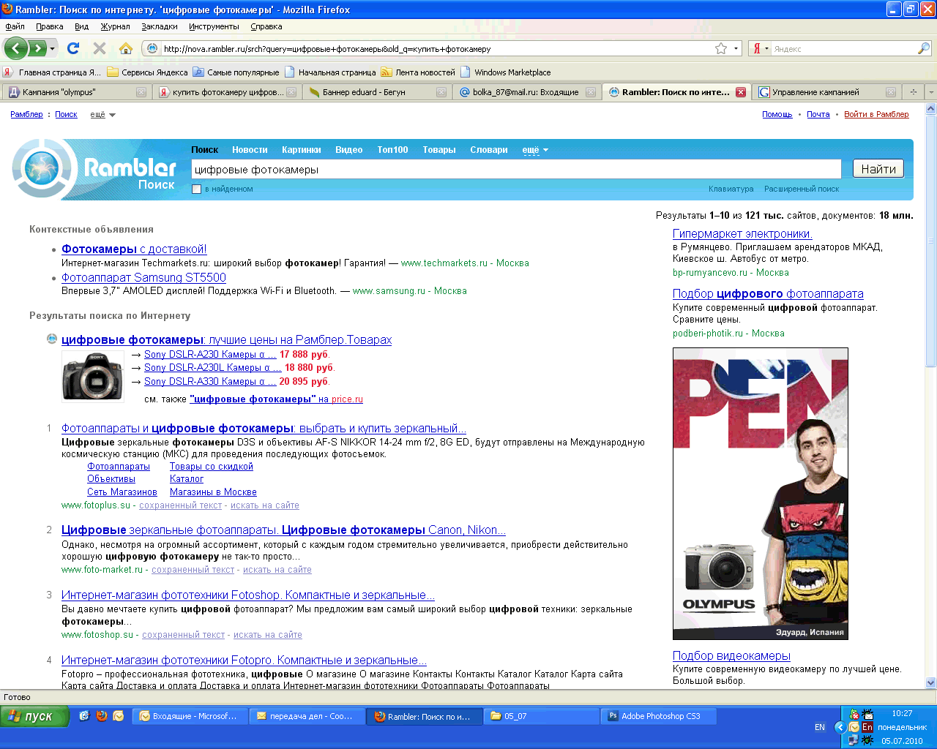Close the Rambler search tab
Image resolution: width=937 pixels, height=749 pixels.
(740, 92)
